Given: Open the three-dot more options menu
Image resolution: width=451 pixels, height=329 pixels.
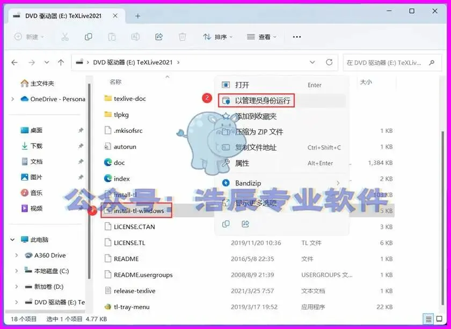Looking at the screenshot, I should 297,37.
